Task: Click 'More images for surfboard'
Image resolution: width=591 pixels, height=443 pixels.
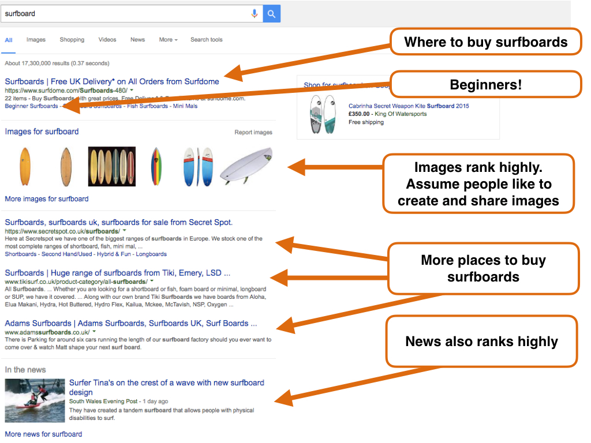Action: point(47,199)
